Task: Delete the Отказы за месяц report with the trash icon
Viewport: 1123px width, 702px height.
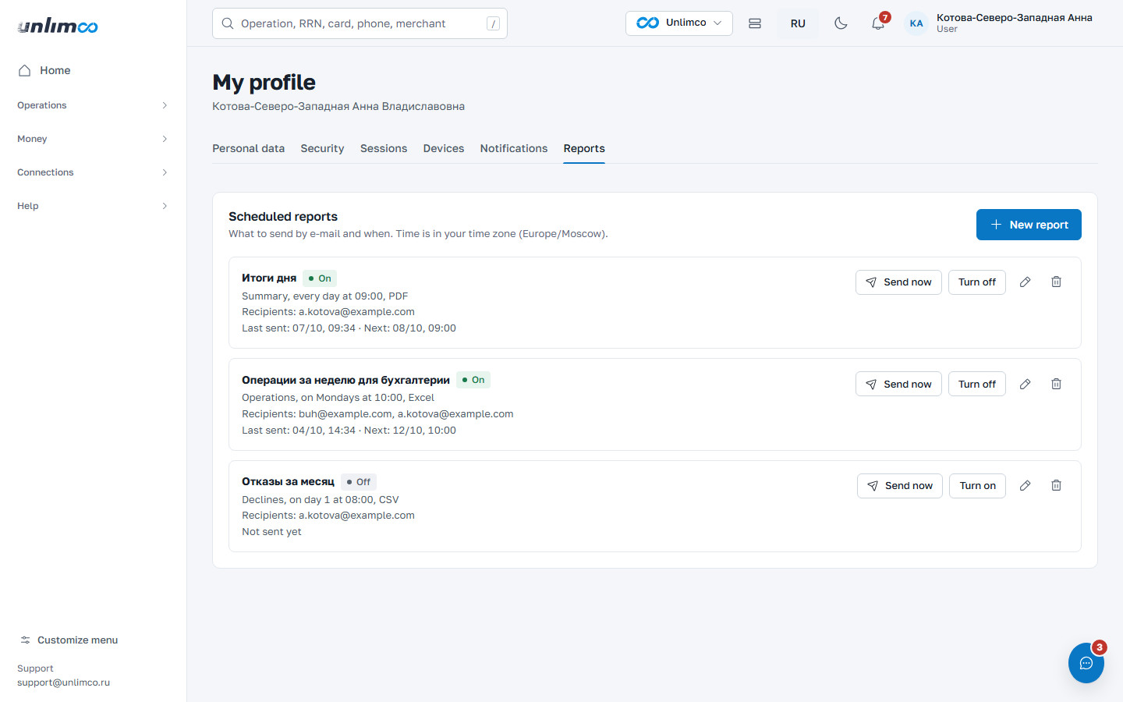Action: pos(1056,486)
